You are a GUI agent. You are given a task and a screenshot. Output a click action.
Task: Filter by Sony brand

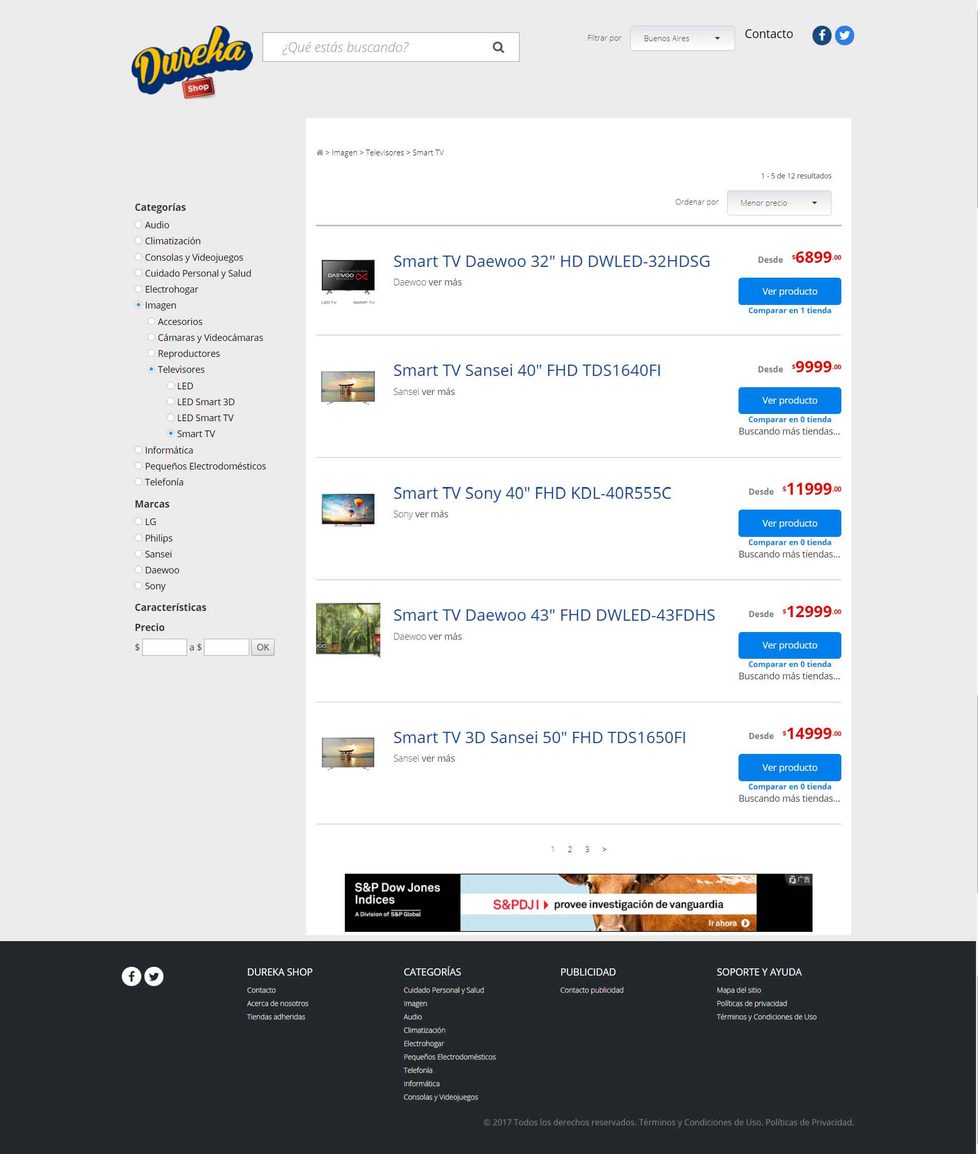tap(139, 586)
